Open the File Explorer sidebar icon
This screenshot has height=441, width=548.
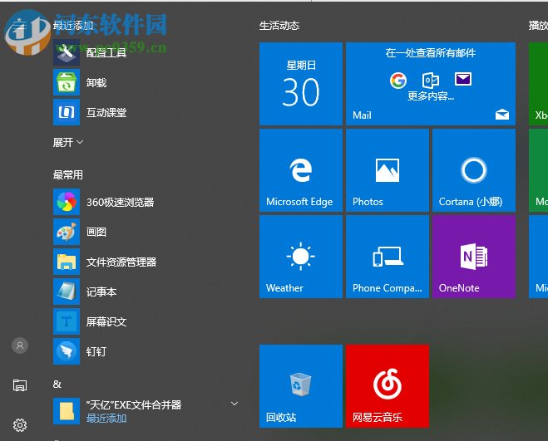tap(20, 385)
